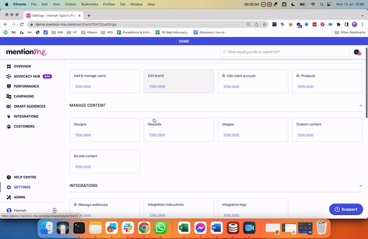Screen dimensions: 368x239
Task: Focus the 'What would you like to search for?' field
Action: [x=285, y=52]
